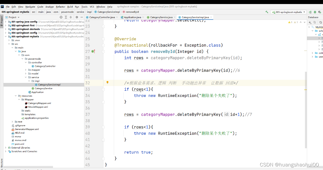Collapse the MySQL database node

tap(309, 27)
